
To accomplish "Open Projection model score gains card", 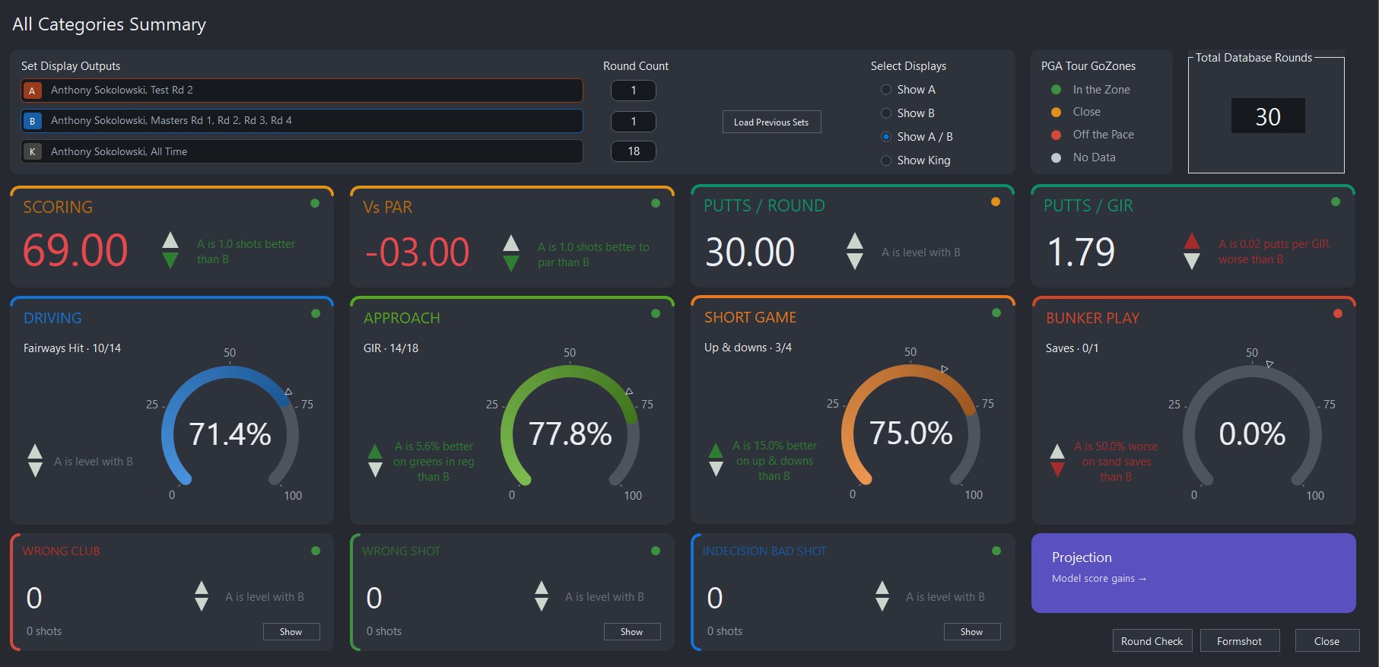I will tap(1193, 573).
